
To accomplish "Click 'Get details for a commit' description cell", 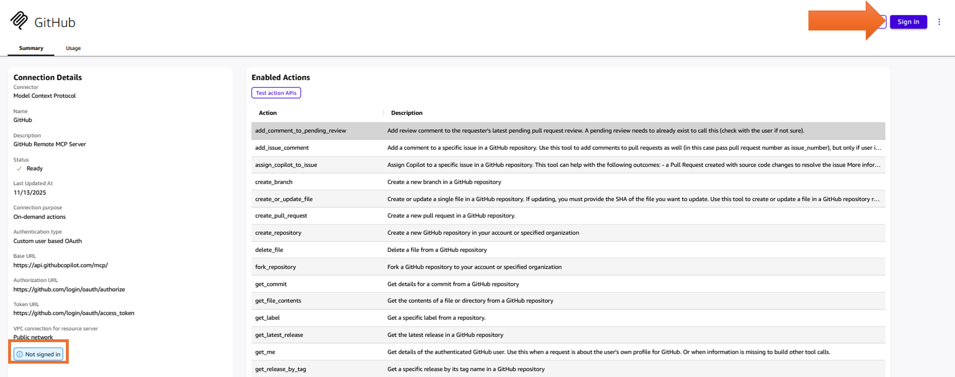I will (x=453, y=284).
